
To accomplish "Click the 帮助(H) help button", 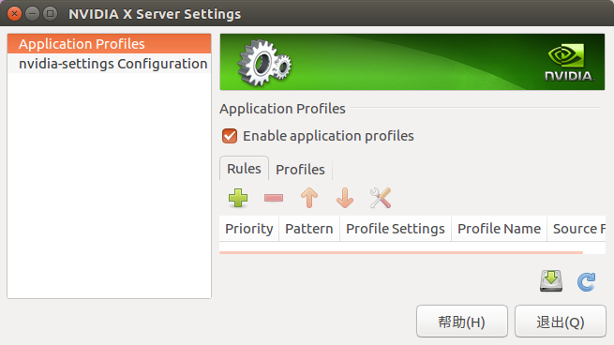I will (462, 322).
